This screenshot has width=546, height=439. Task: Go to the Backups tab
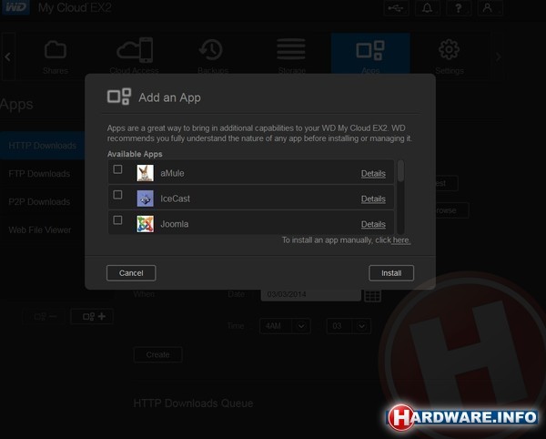click(x=213, y=57)
